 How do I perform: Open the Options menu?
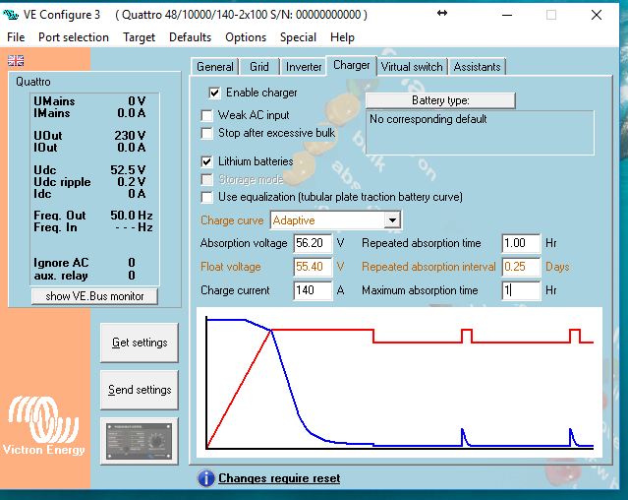(x=246, y=37)
